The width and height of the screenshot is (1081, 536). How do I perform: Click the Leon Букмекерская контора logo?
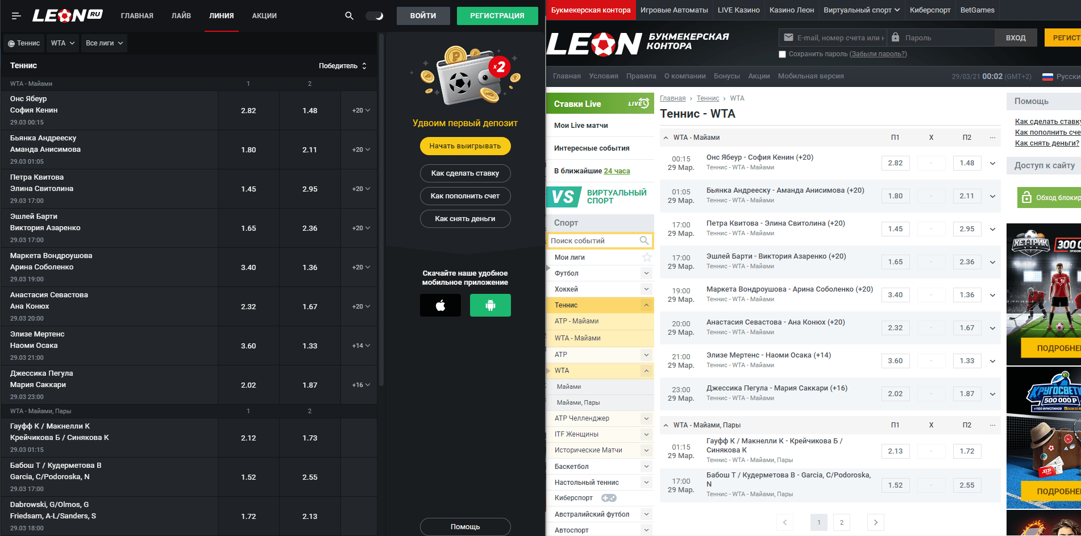coord(638,43)
